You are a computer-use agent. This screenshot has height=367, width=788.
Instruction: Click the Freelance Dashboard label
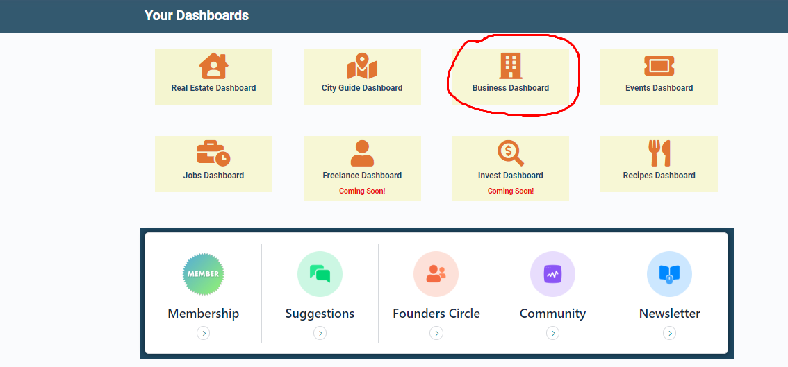[362, 176]
